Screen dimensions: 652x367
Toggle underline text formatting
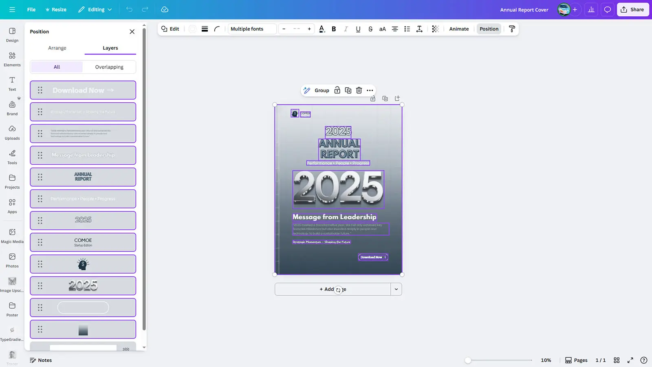click(358, 29)
